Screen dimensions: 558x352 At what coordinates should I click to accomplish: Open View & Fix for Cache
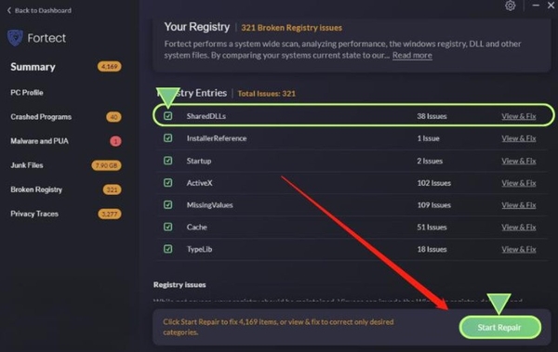(x=519, y=228)
